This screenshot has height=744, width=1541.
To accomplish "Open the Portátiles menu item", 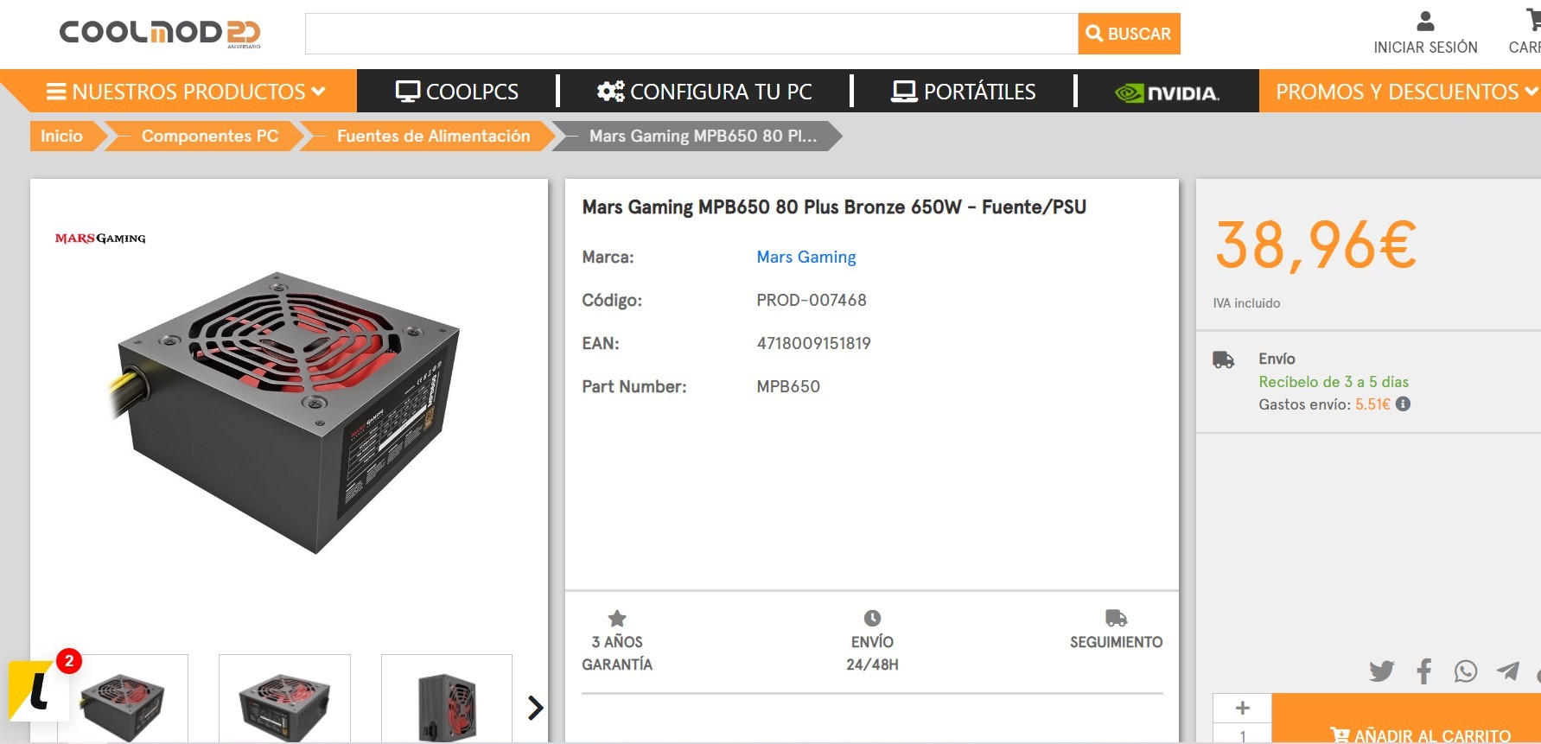I will [964, 92].
